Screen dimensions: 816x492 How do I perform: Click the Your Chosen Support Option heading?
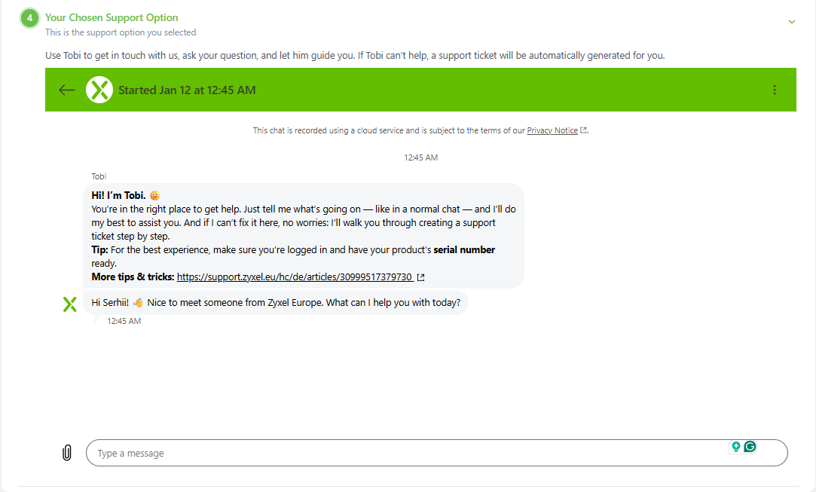click(x=112, y=17)
